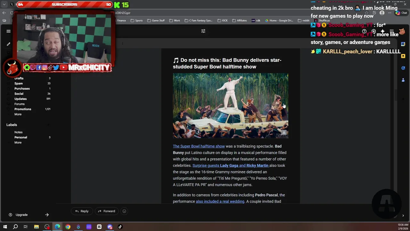The image size is (410, 231).
Task: Open cdk bookmark
Action: tap(256, 21)
